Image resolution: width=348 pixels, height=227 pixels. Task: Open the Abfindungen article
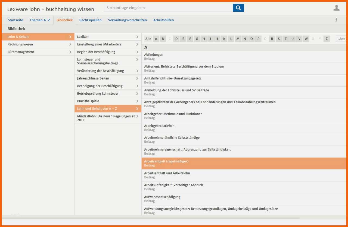pyautogui.click(x=244, y=57)
